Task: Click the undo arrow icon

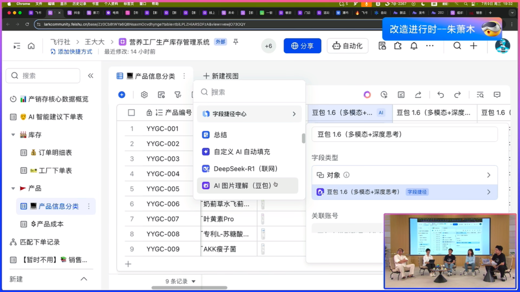Action: pos(440,95)
